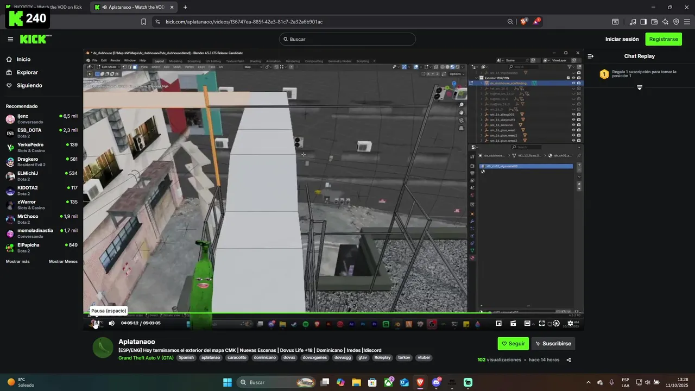695x391 pixels.
Task: Click Iniciar sesión
Action: tap(622, 39)
